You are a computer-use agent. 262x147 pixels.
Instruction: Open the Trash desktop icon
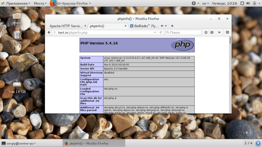[17, 37]
